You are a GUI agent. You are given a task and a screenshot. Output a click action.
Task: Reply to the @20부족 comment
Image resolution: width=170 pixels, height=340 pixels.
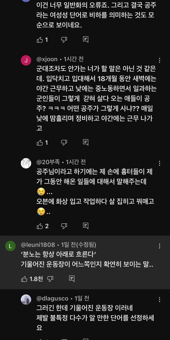tap(86, 226)
